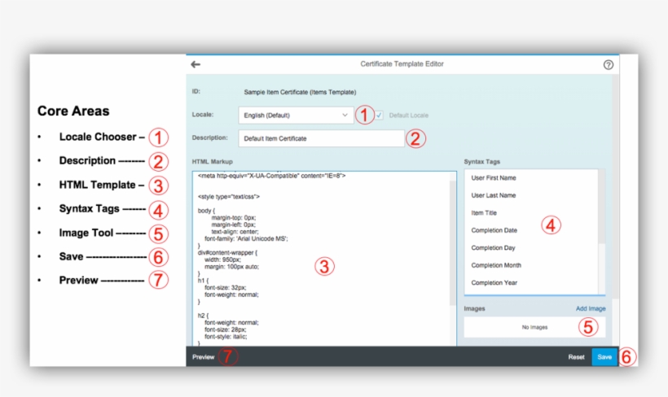Click into the Description input field

321,138
